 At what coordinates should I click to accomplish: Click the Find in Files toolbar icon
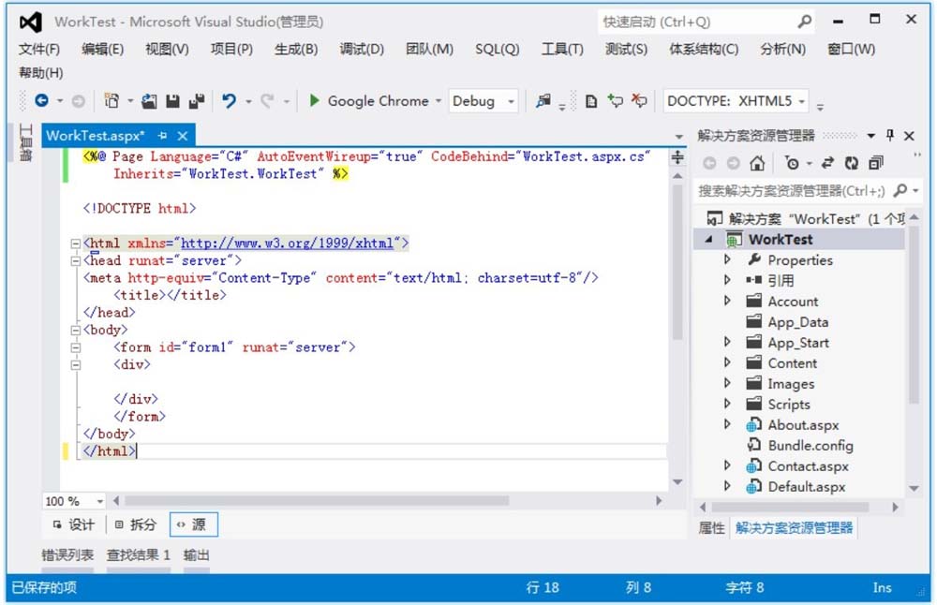(543, 101)
